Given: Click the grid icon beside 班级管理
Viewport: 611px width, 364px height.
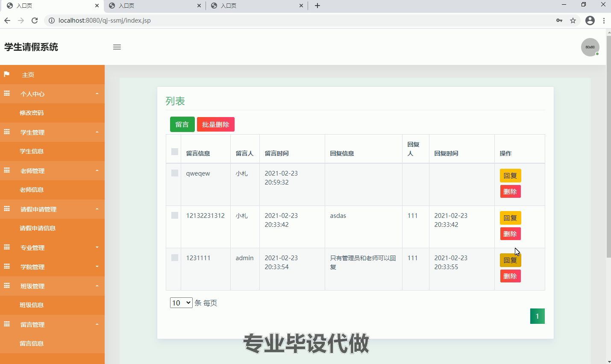Looking at the screenshot, I should click(x=7, y=286).
